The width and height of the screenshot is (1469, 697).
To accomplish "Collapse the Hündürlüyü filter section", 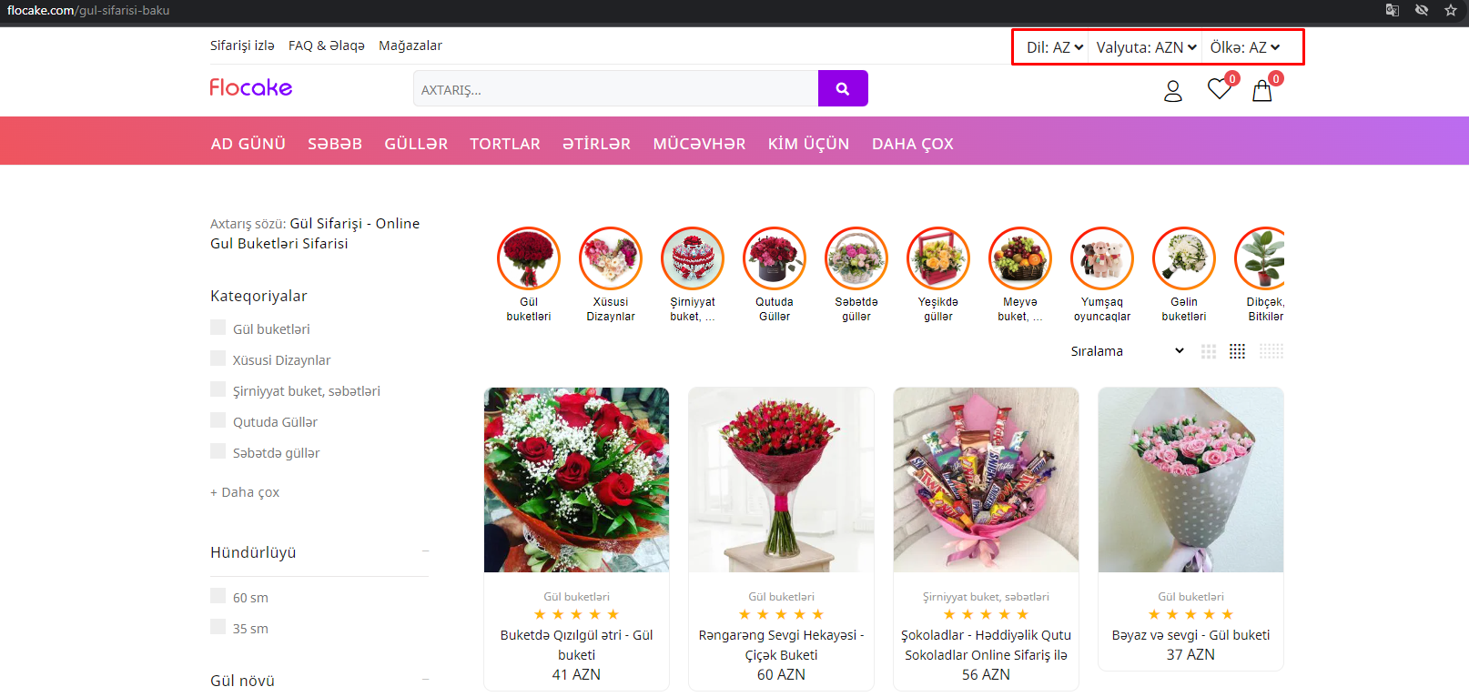I will pyautogui.click(x=425, y=551).
